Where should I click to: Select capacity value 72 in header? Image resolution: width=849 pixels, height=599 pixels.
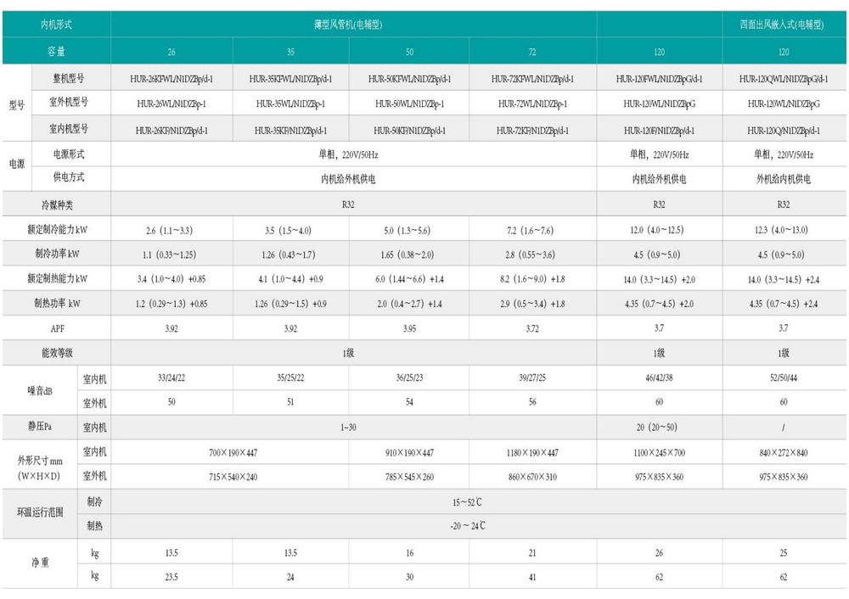(531, 52)
